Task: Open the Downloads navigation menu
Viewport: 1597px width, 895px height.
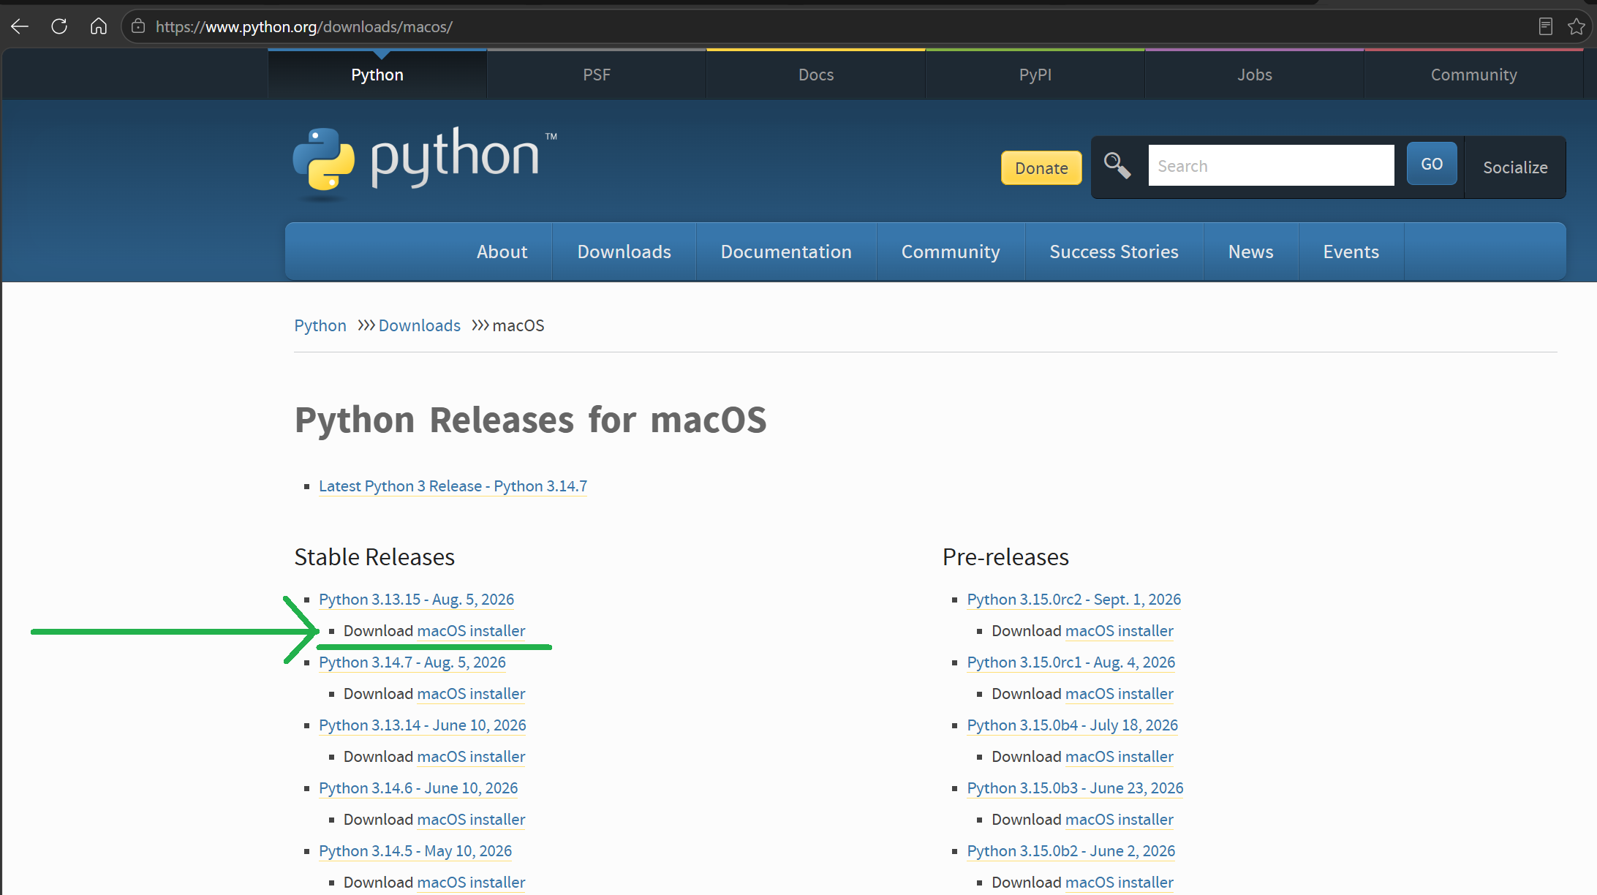Action: coord(624,252)
